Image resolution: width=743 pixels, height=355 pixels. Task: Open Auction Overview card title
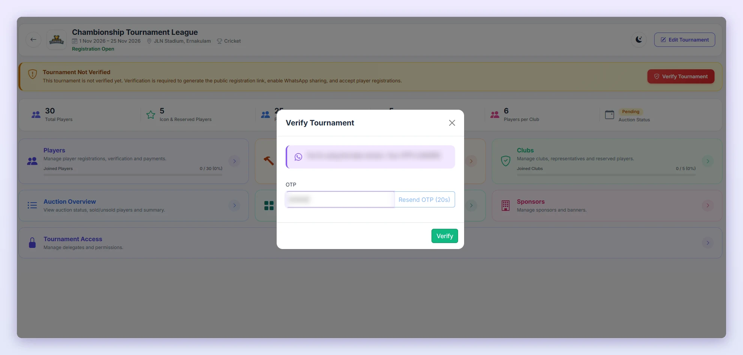(x=70, y=201)
